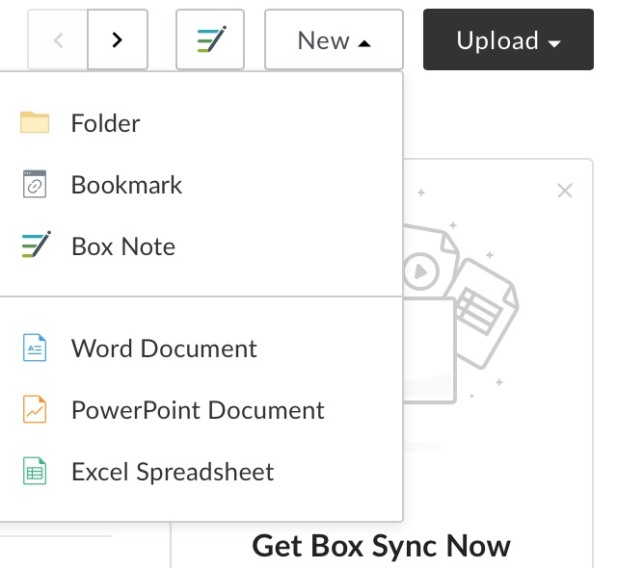The image size is (617, 568).
Task: Click the Get Box Sync Now heading
Action: [381, 546]
